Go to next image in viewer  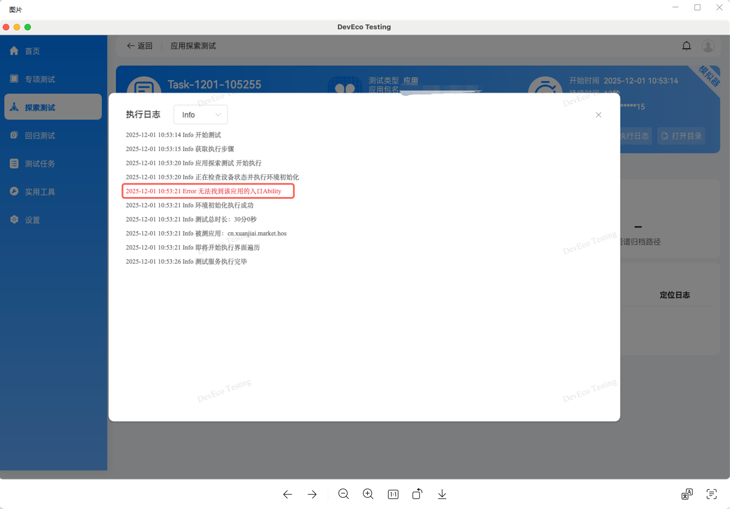coord(312,494)
